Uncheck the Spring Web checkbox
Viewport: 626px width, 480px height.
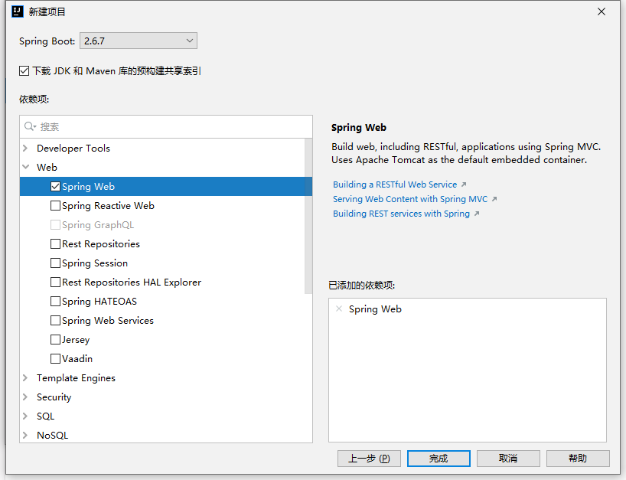(55, 187)
